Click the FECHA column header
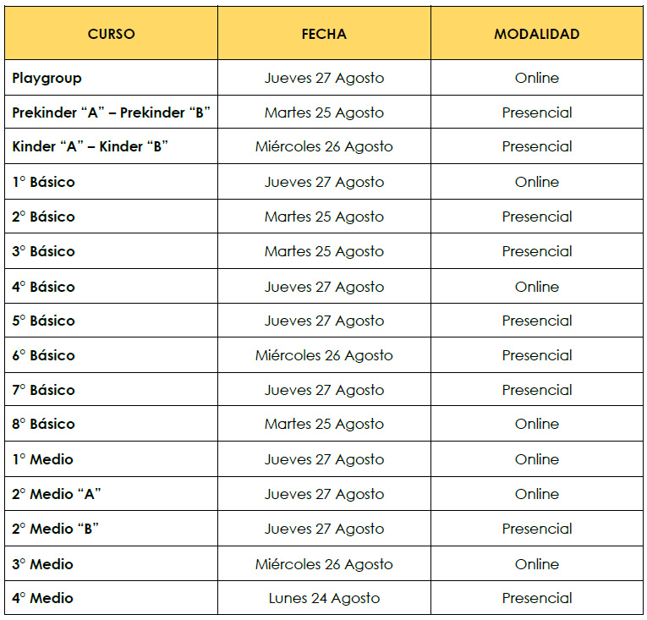 point(324,34)
